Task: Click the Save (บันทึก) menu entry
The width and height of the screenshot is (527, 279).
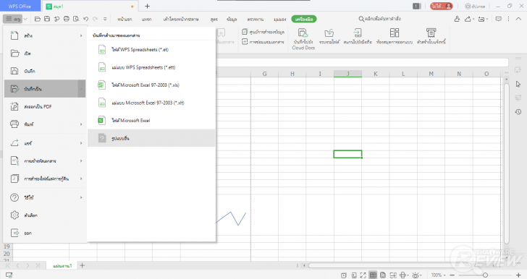Action: click(45, 71)
